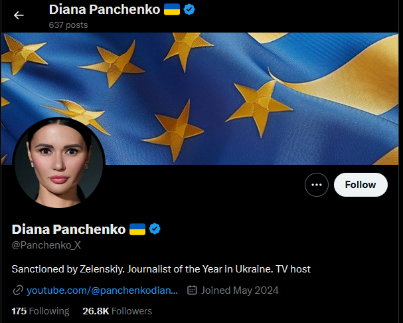Click the back arrow icon
403x323 pixels.
(19, 15)
